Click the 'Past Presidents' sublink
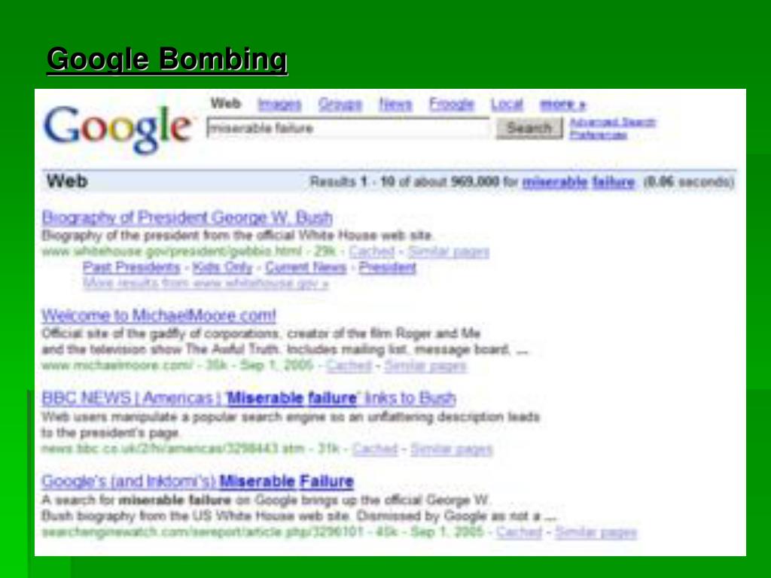The image size is (771, 578). coord(131,268)
